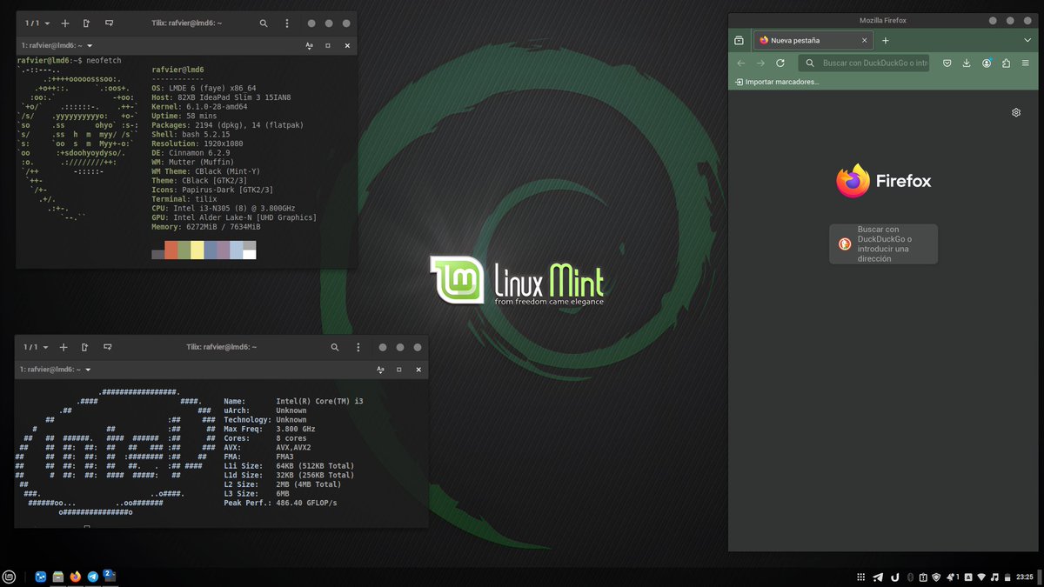Click the battery indicator in the tray
The width and height of the screenshot is (1044, 587).
click(x=1007, y=577)
